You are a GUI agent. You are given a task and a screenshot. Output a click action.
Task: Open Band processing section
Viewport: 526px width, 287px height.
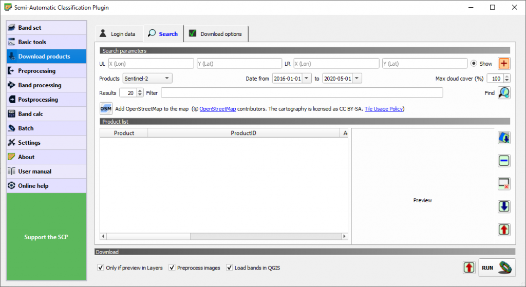coord(46,85)
